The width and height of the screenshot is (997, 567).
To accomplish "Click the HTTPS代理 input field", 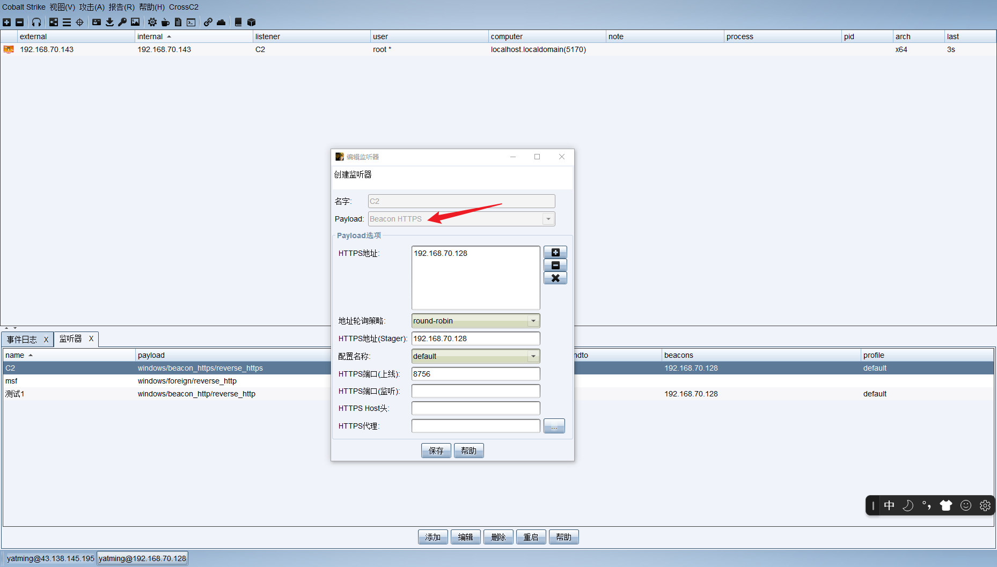I will [475, 426].
